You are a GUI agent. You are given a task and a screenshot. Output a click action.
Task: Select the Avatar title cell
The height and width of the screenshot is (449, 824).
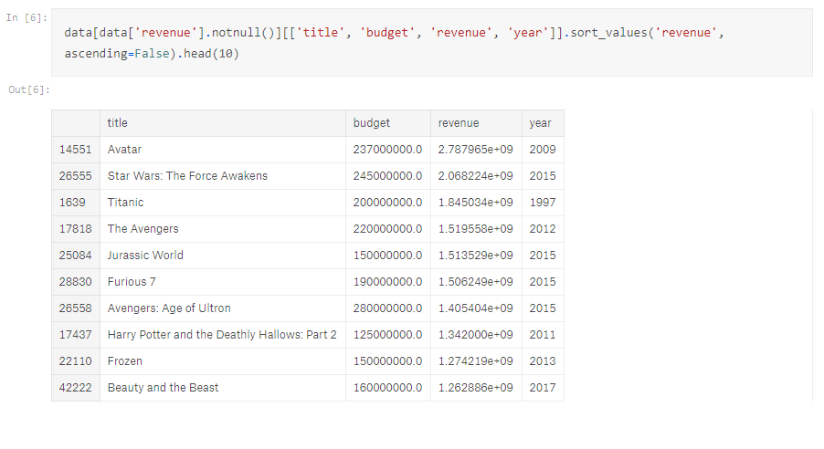coord(223,150)
